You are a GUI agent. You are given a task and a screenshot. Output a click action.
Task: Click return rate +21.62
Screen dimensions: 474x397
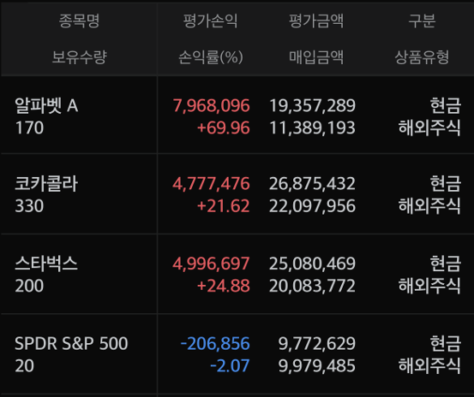224,206
